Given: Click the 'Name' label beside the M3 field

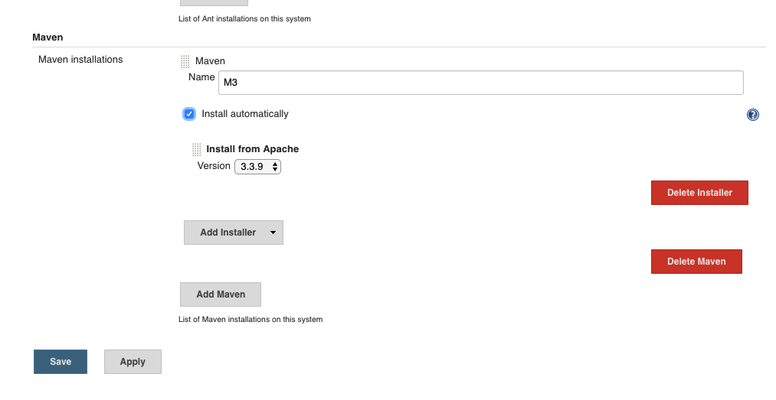Looking at the screenshot, I should [201, 77].
